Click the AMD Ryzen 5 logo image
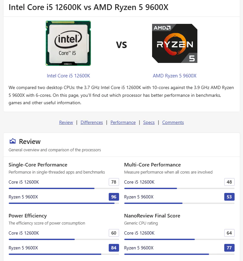 175,44
